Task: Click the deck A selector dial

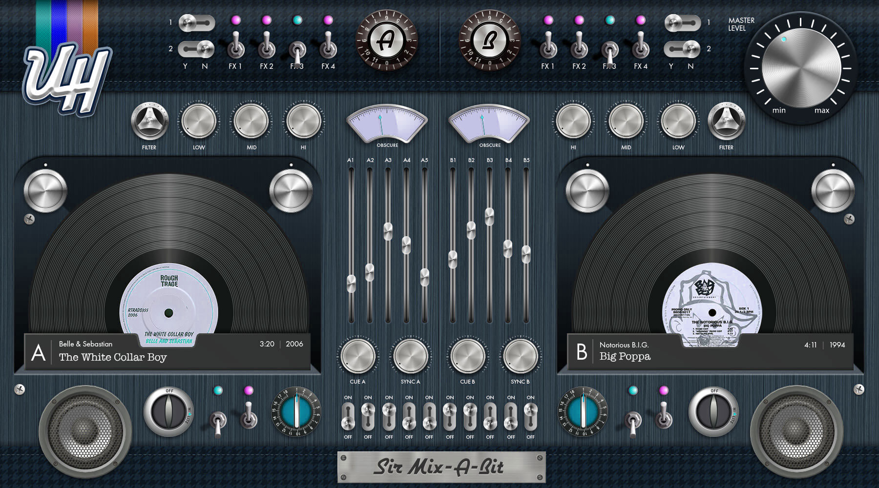Action: pyautogui.click(x=386, y=41)
